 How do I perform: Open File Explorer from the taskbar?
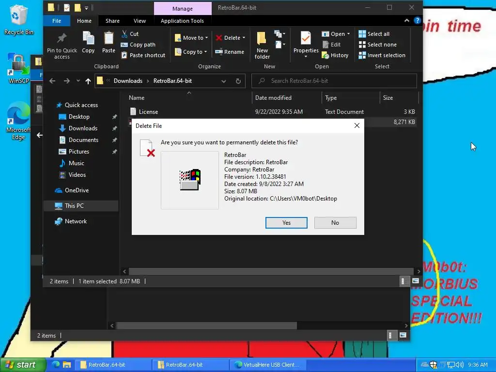click(x=67, y=364)
